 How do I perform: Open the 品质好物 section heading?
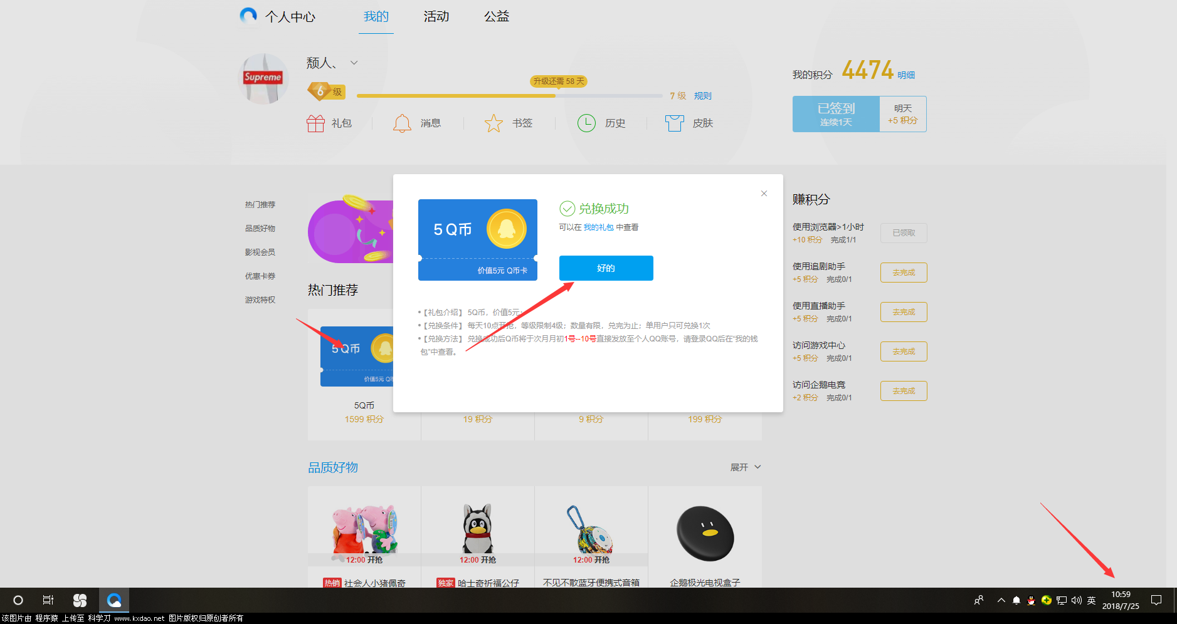coord(333,467)
